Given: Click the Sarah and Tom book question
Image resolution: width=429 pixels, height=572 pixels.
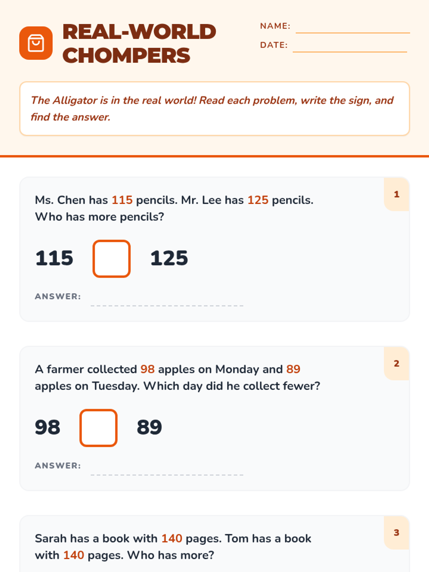Looking at the screenshot, I should [x=173, y=547].
